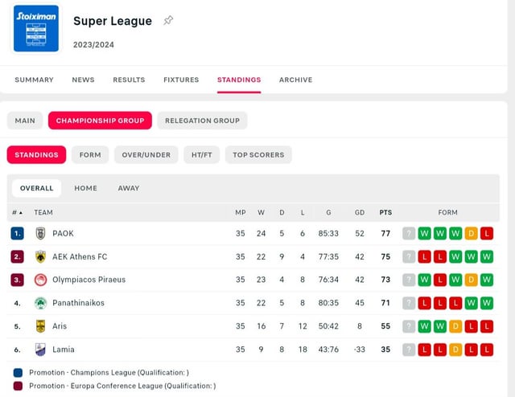Image resolution: width=515 pixels, height=397 pixels.
Task: Select Overall standings filter
Action: (36, 188)
